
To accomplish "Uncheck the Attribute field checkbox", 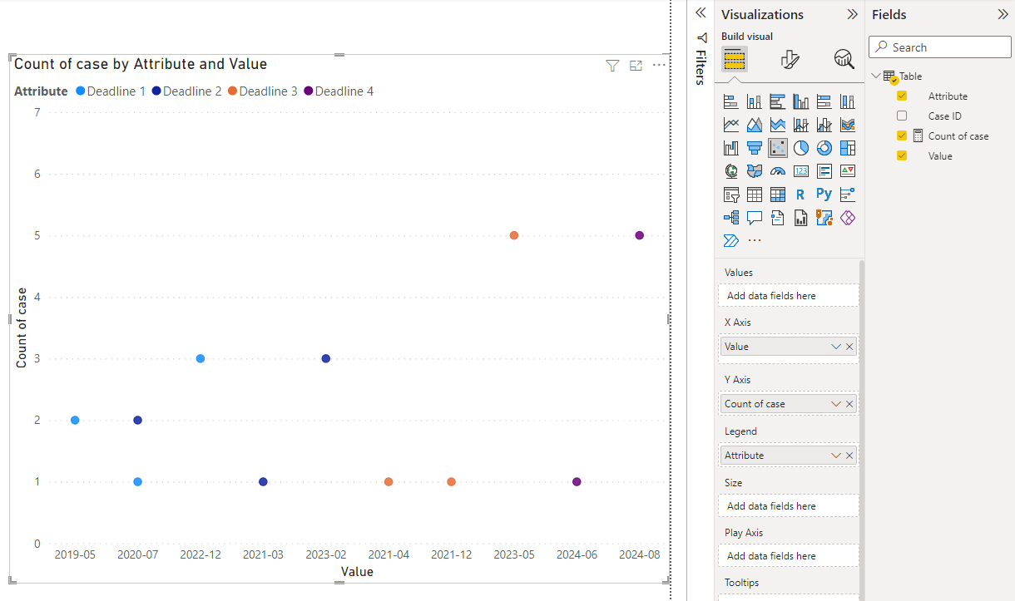I will (x=902, y=96).
